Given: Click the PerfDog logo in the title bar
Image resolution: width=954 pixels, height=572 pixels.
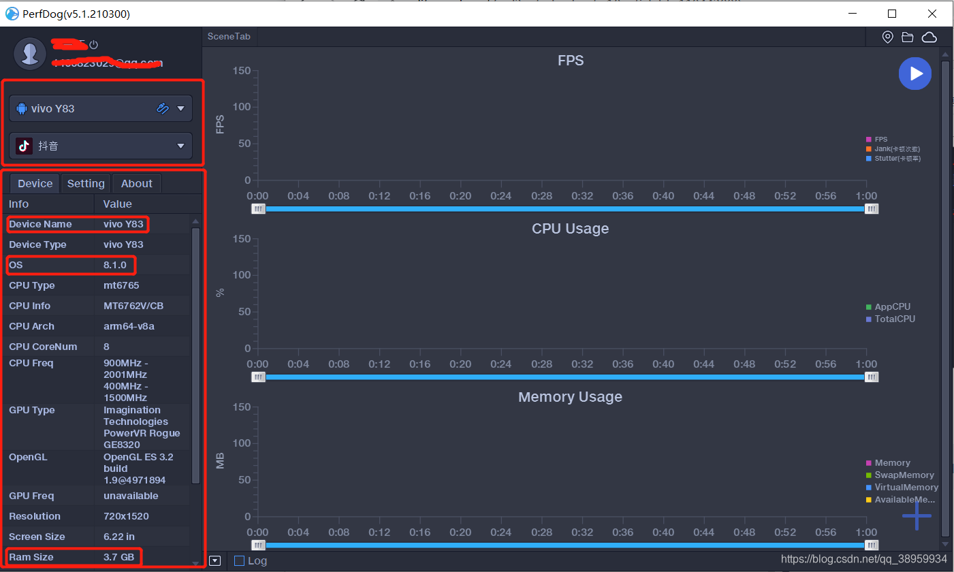Looking at the screenshot, I should tap(12, 14).
